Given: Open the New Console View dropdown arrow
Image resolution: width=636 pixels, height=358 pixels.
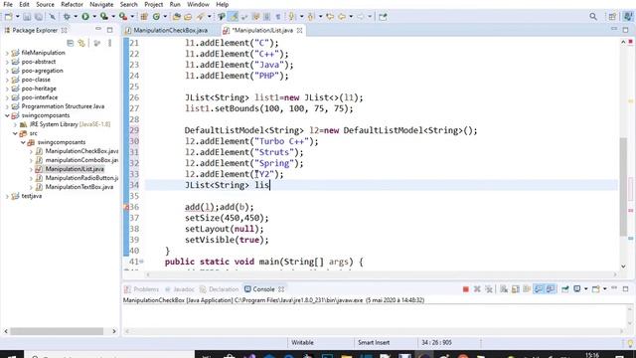Looking at the screenshot, I should 605,289.
